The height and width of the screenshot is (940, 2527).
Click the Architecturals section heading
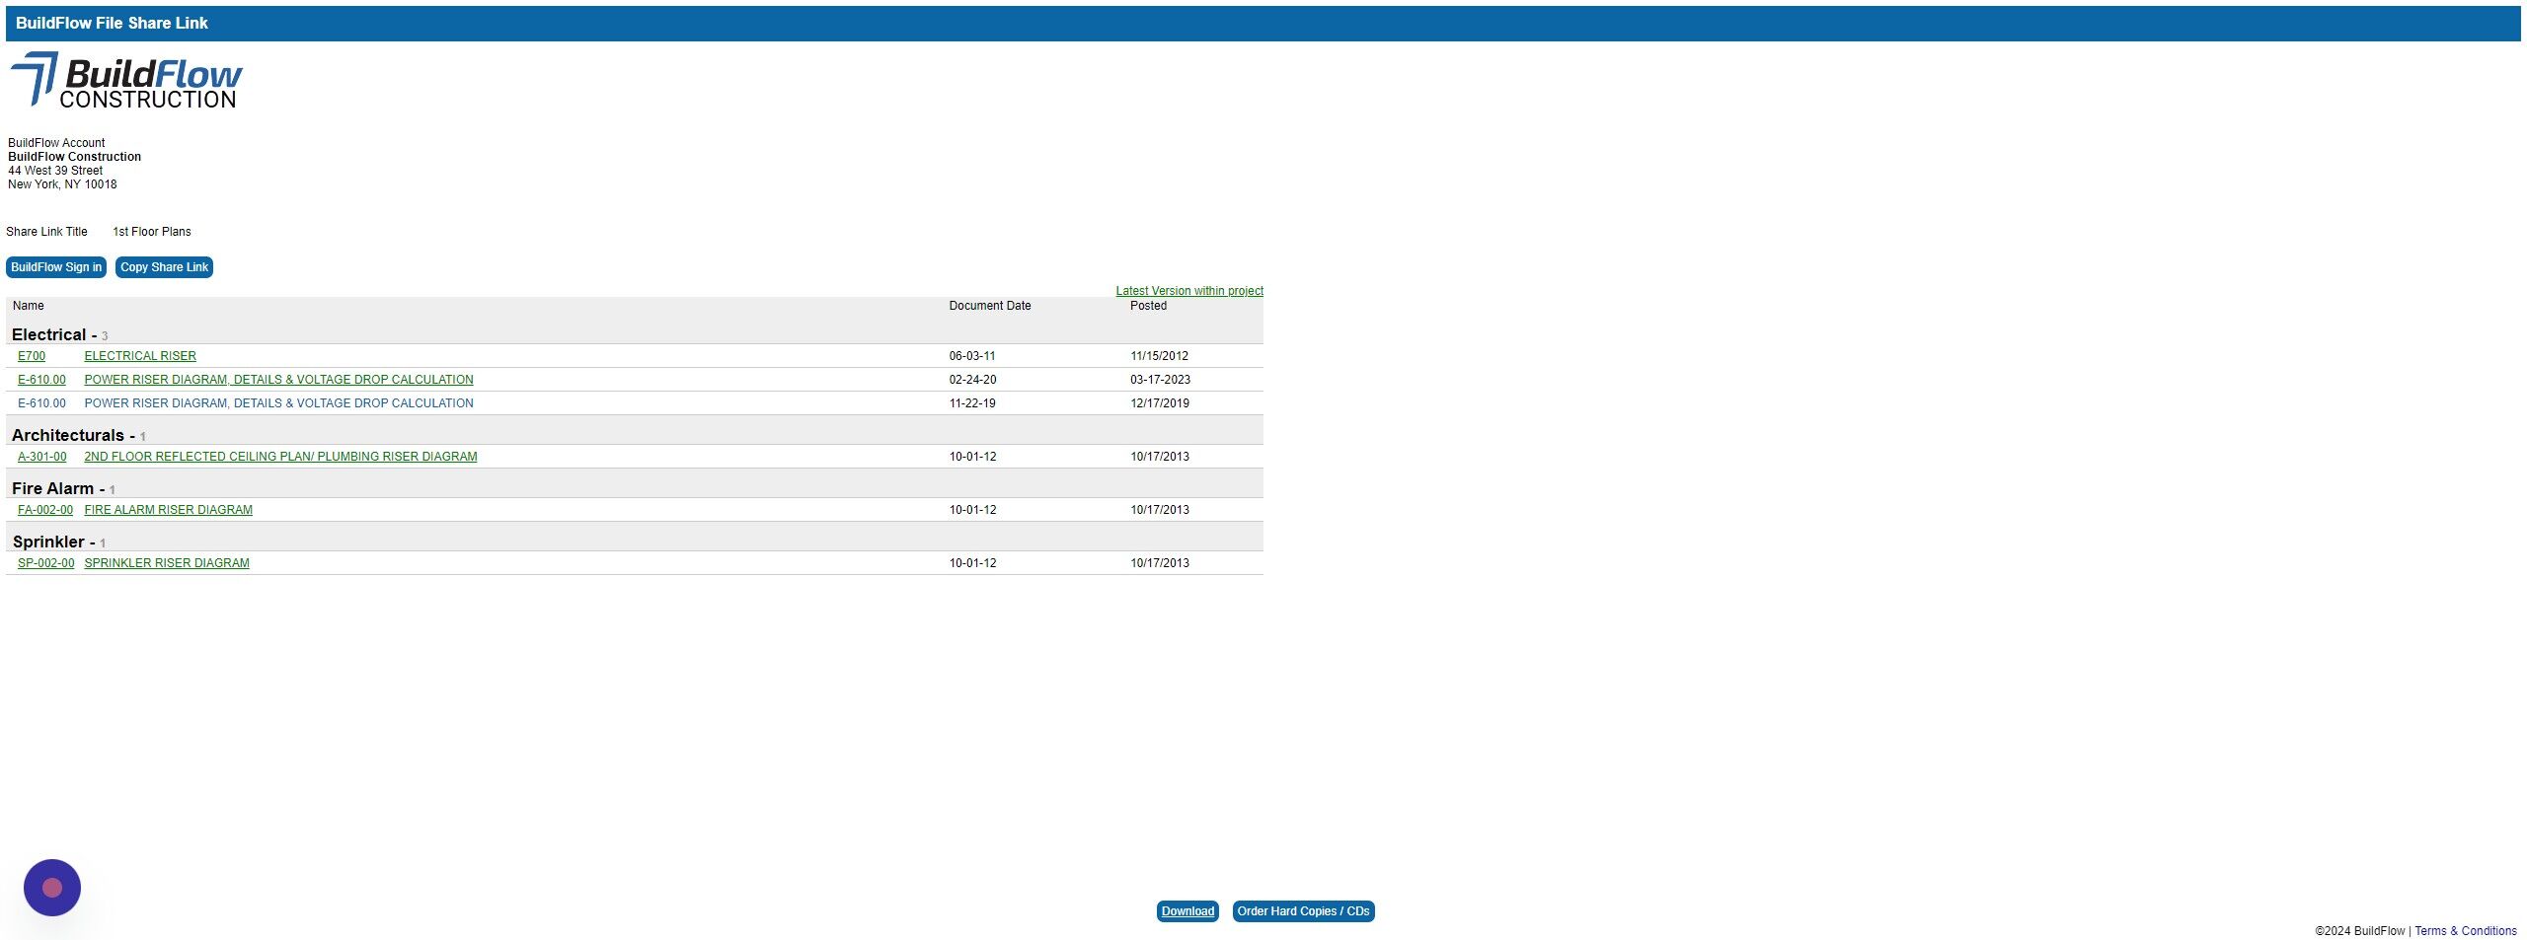[68, 435]
